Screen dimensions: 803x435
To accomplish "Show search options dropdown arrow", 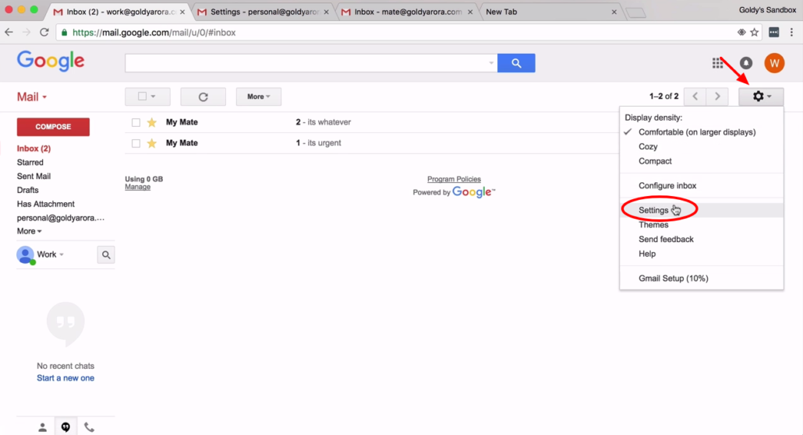I will tap(491, 63).
